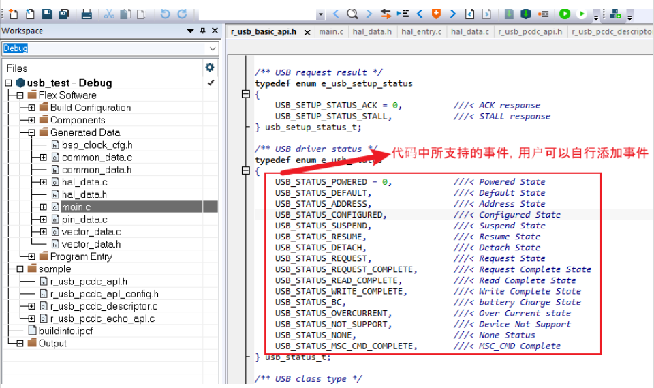
Task: Open the workspace options gear icon
Action: [x=210, y=68]
